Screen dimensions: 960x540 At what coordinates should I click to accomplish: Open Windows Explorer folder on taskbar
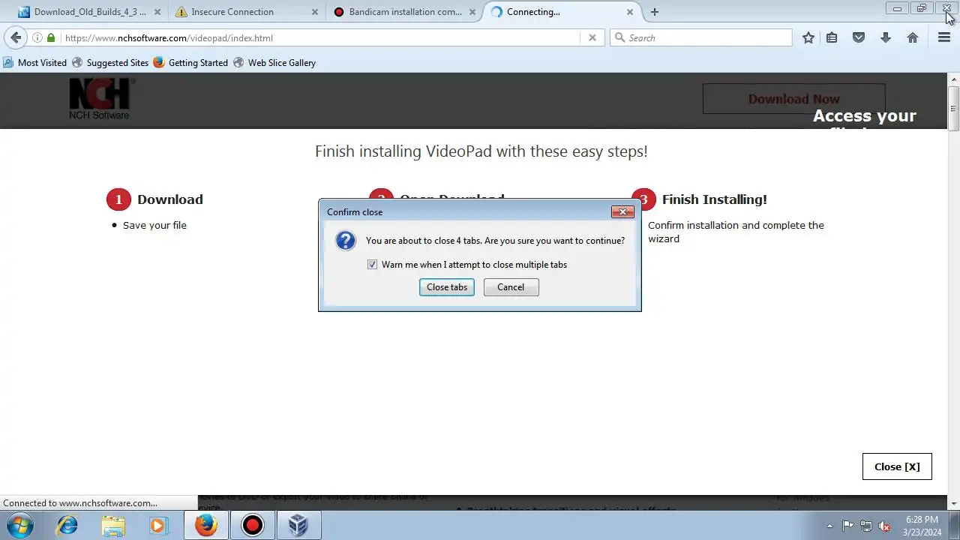[113, 526]
